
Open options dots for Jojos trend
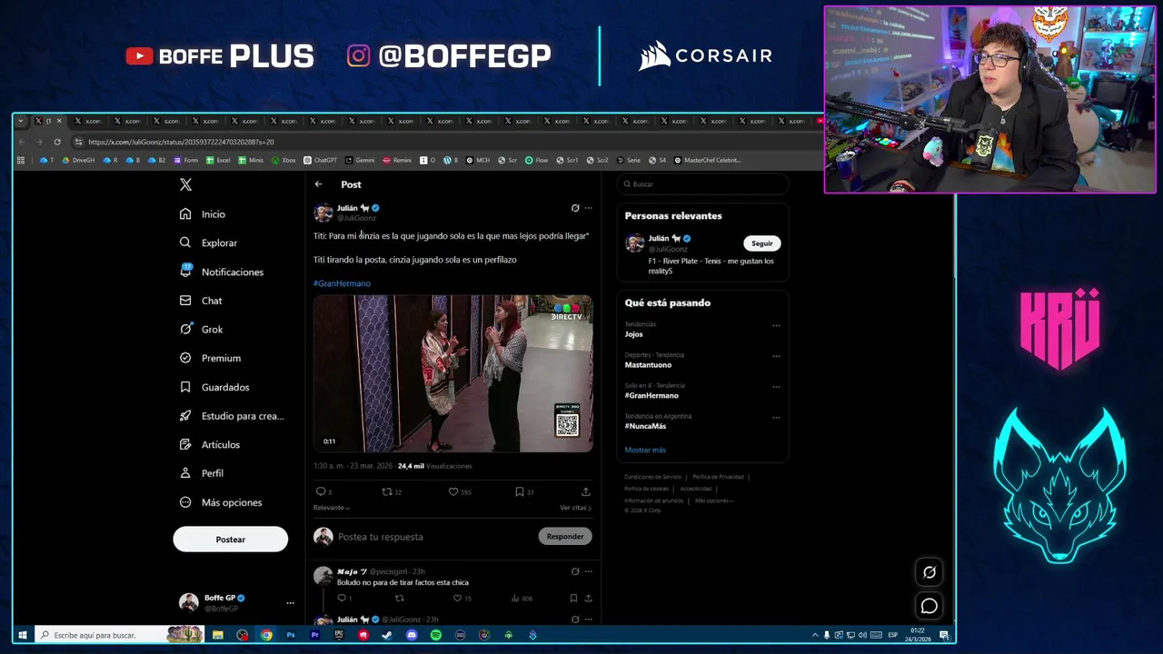tap(776, 325)
